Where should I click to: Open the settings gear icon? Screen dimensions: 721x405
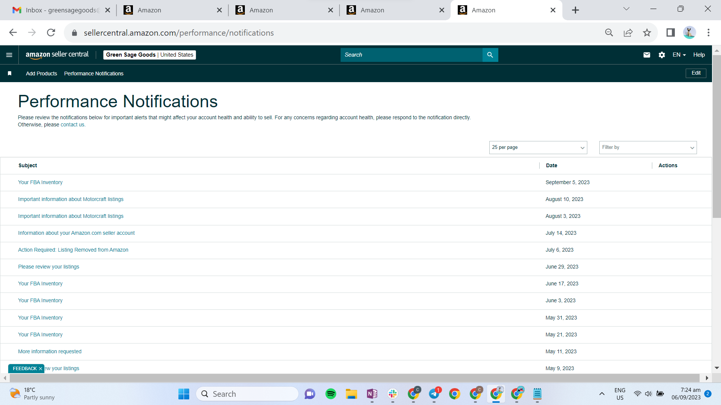(662, 55)
